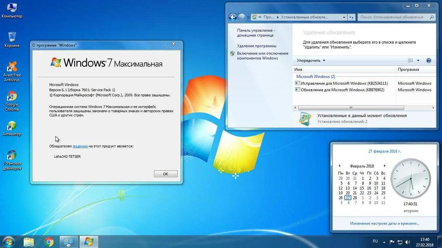Viewport: 442px width, 248px height.
Task: Show hidden tray icons arrow
Action: click(384, 242)
